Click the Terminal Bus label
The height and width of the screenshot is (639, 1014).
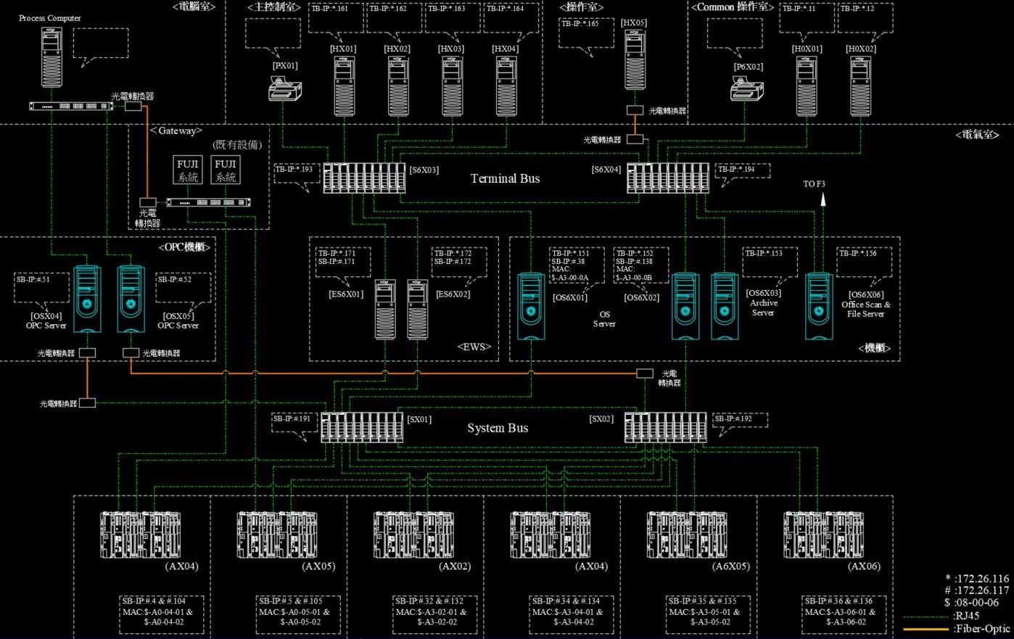(505, 178)
